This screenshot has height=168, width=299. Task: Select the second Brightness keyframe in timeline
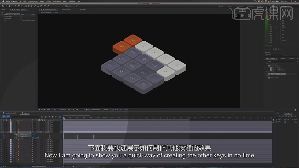click(x=77, y=136)
